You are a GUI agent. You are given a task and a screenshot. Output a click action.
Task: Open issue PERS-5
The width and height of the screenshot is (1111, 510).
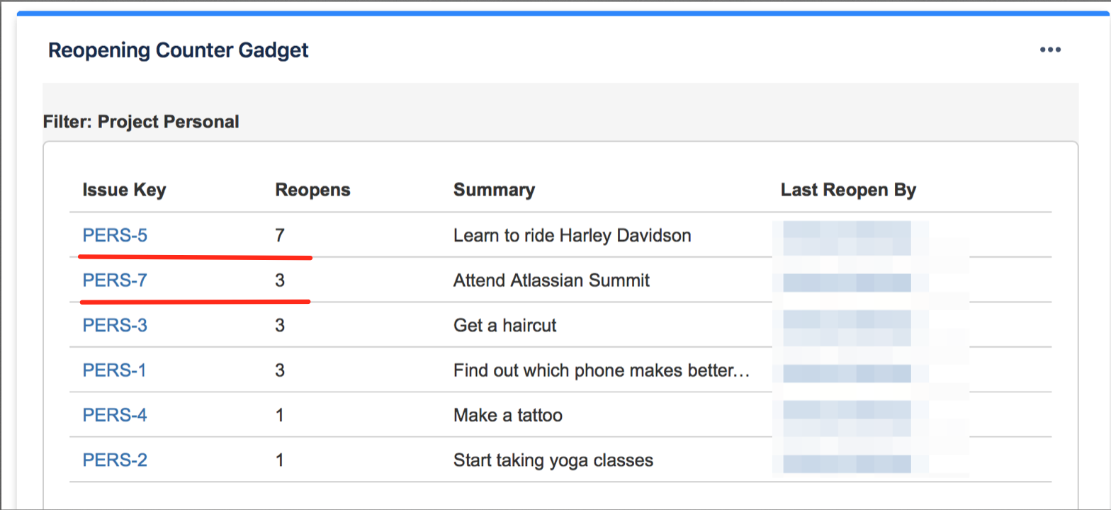tap(115, 235)
